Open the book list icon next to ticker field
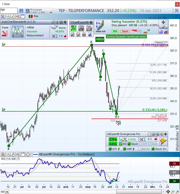This screenshot has height=194, width=180. (x=21, y=11)
